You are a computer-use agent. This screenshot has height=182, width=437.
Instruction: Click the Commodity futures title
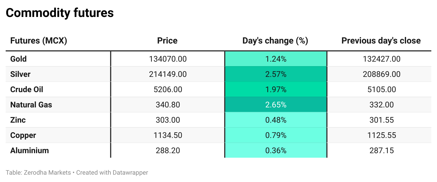[60, 13]
